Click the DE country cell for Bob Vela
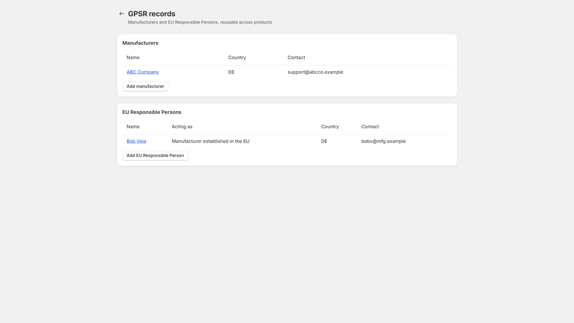The height and width of the screenshot is (323, 574). tap(324, 141)
